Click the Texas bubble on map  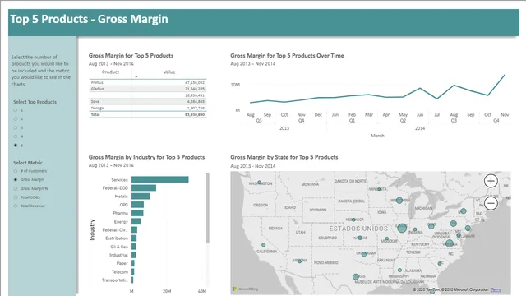pyautogui.click(x=356, y=277)
